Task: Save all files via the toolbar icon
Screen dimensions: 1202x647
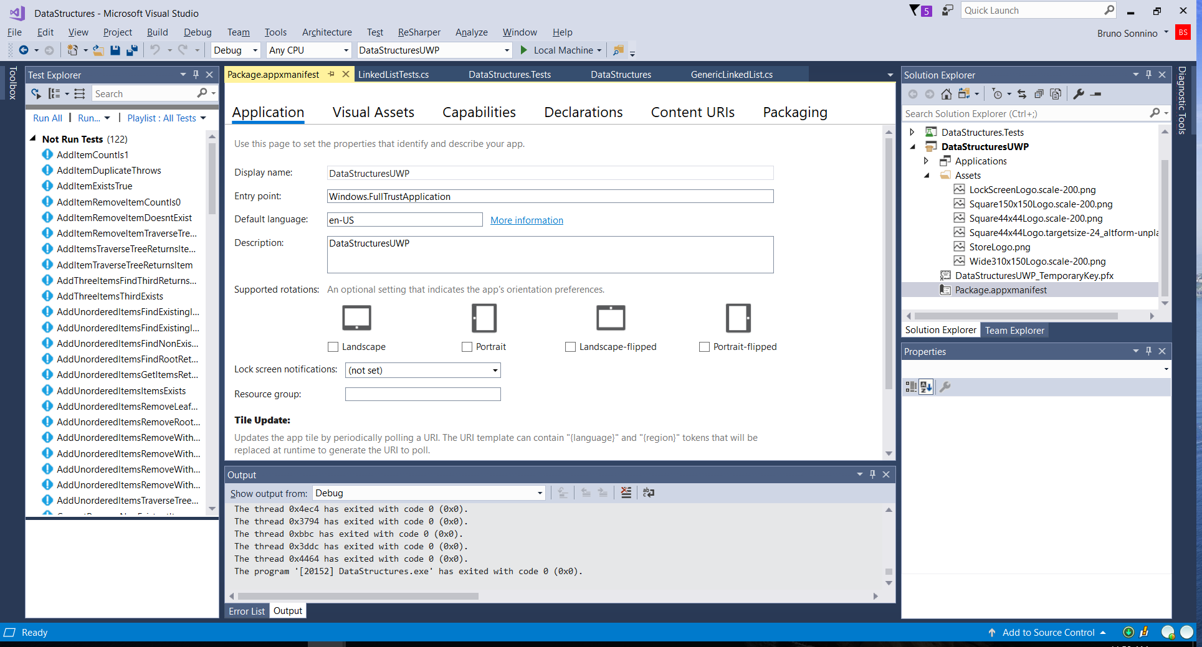Action: pos(131,50)
